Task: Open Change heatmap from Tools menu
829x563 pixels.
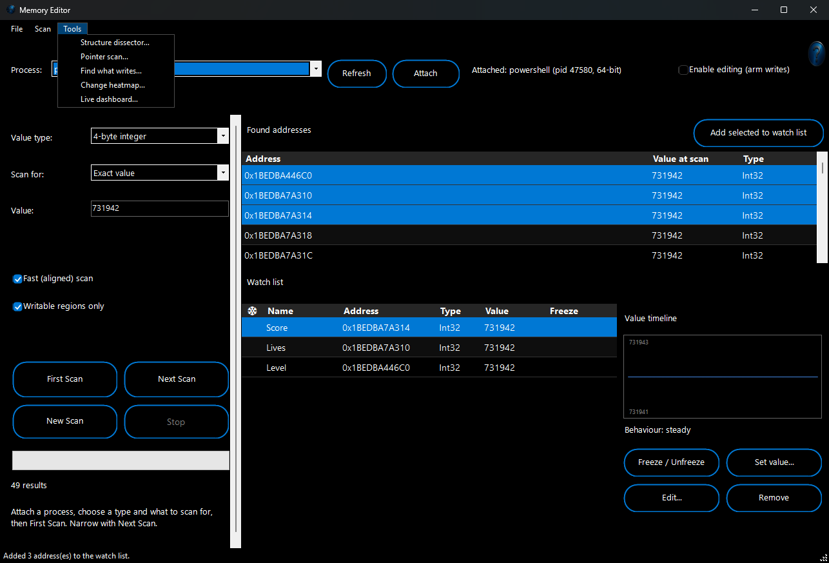Action: [115, 85]
